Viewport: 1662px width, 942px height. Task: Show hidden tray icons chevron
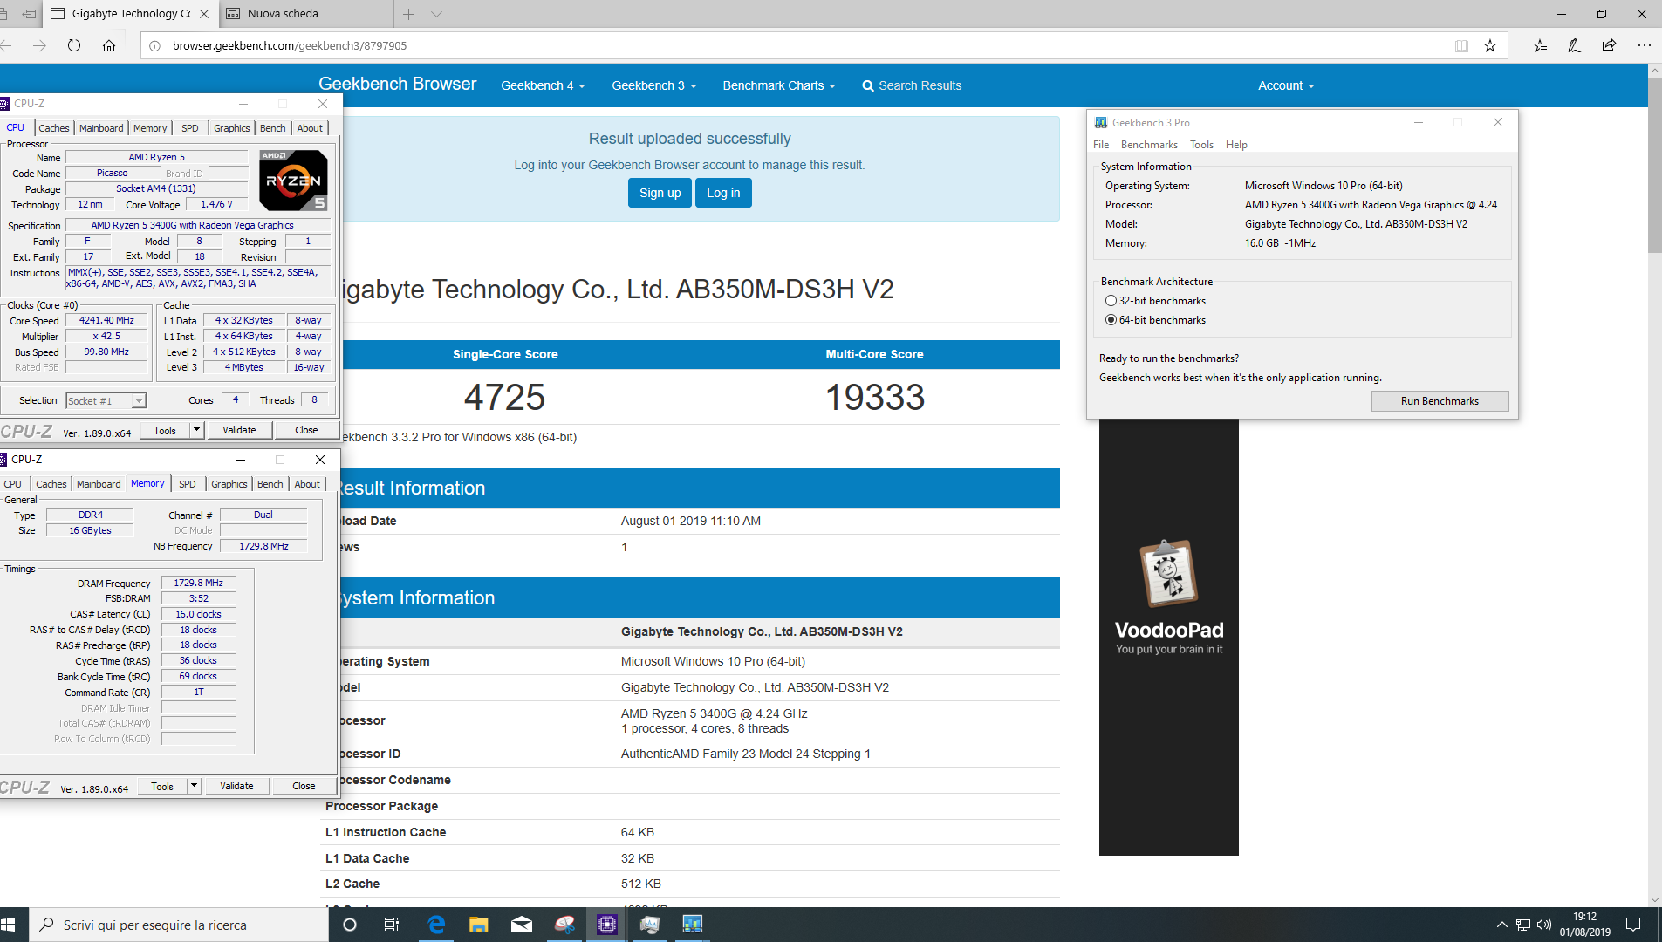(1501, 925)
